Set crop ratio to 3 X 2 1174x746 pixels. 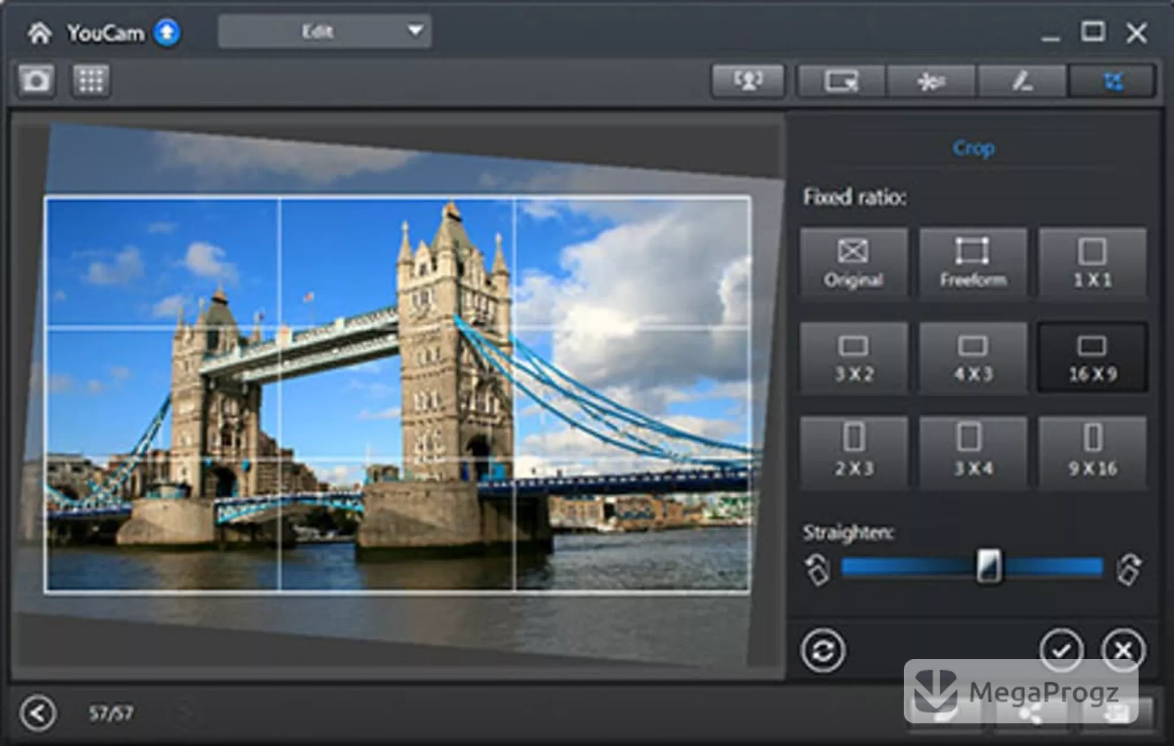click(x=854, y=358)
